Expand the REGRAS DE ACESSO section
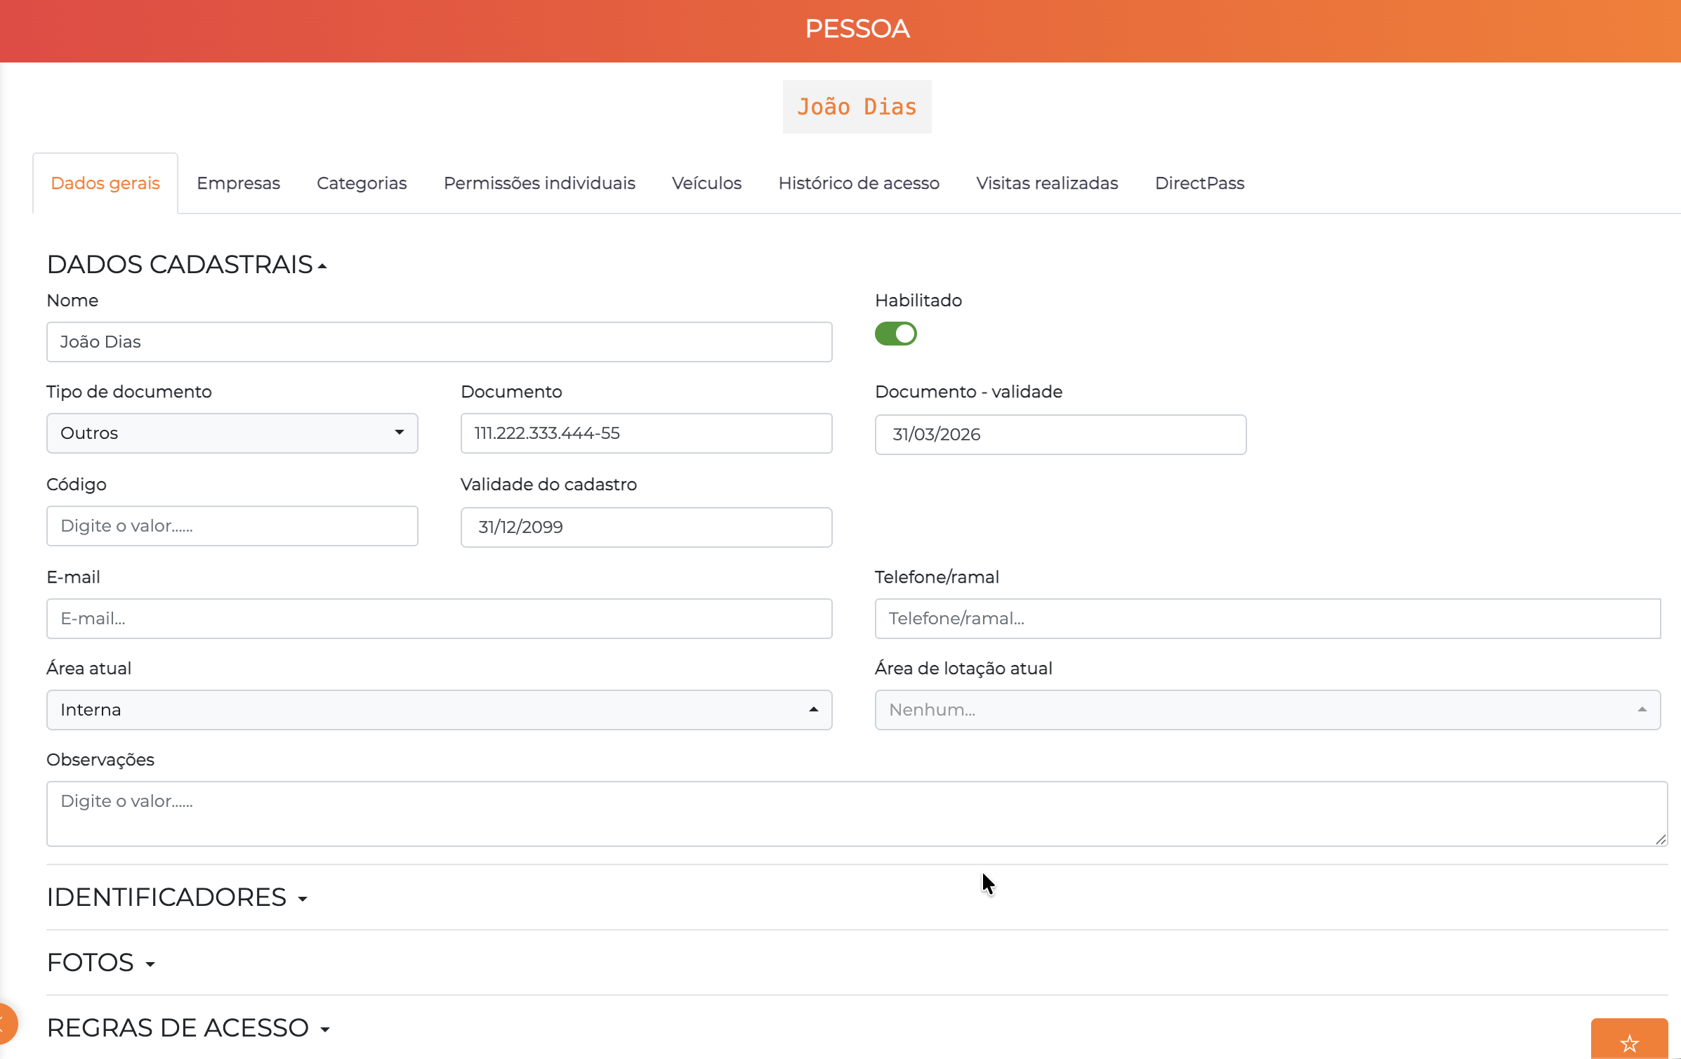1681x1059 pixels. pos(188,1028)
